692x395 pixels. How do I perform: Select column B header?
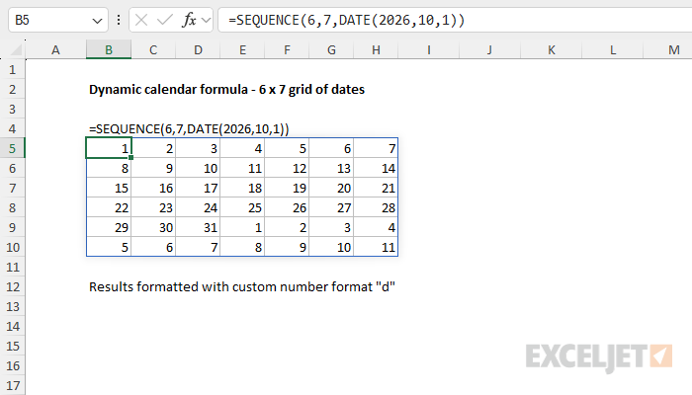(x=109, y=49)
